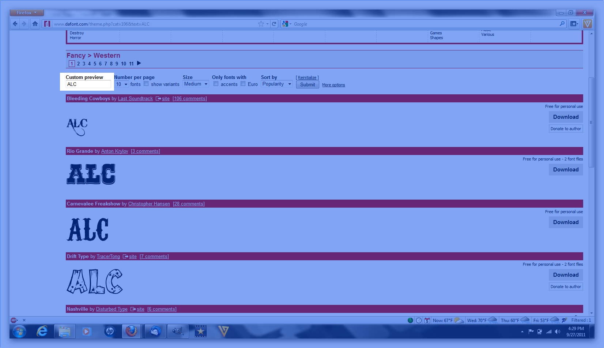
Task: View the 106 comments on Bleeding Cowboys
Action: tap(190, 99)
